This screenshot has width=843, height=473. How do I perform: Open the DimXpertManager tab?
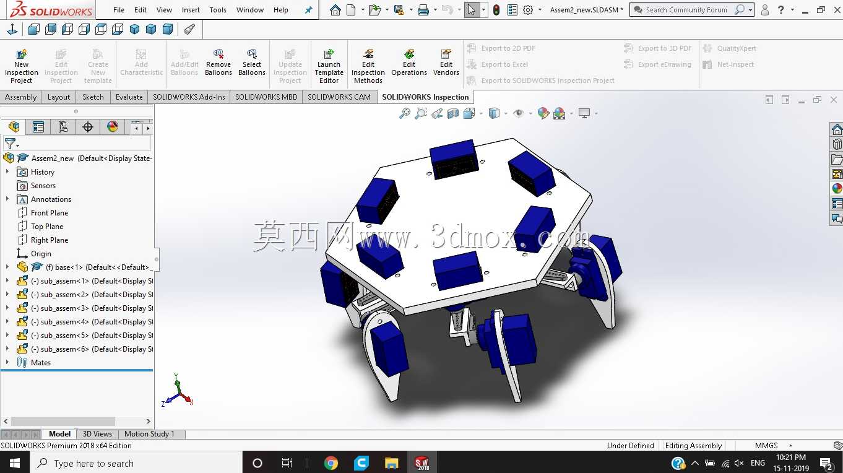88,127
